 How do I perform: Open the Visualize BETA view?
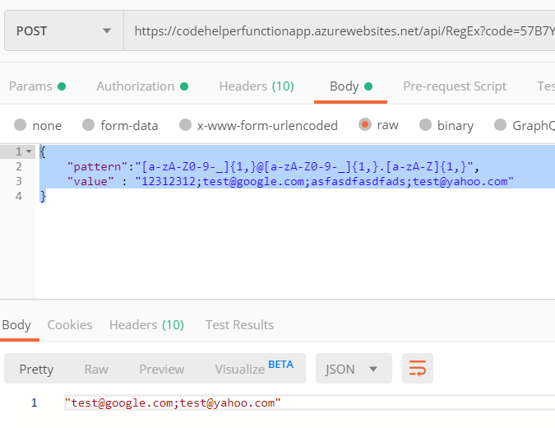(254, 368)
